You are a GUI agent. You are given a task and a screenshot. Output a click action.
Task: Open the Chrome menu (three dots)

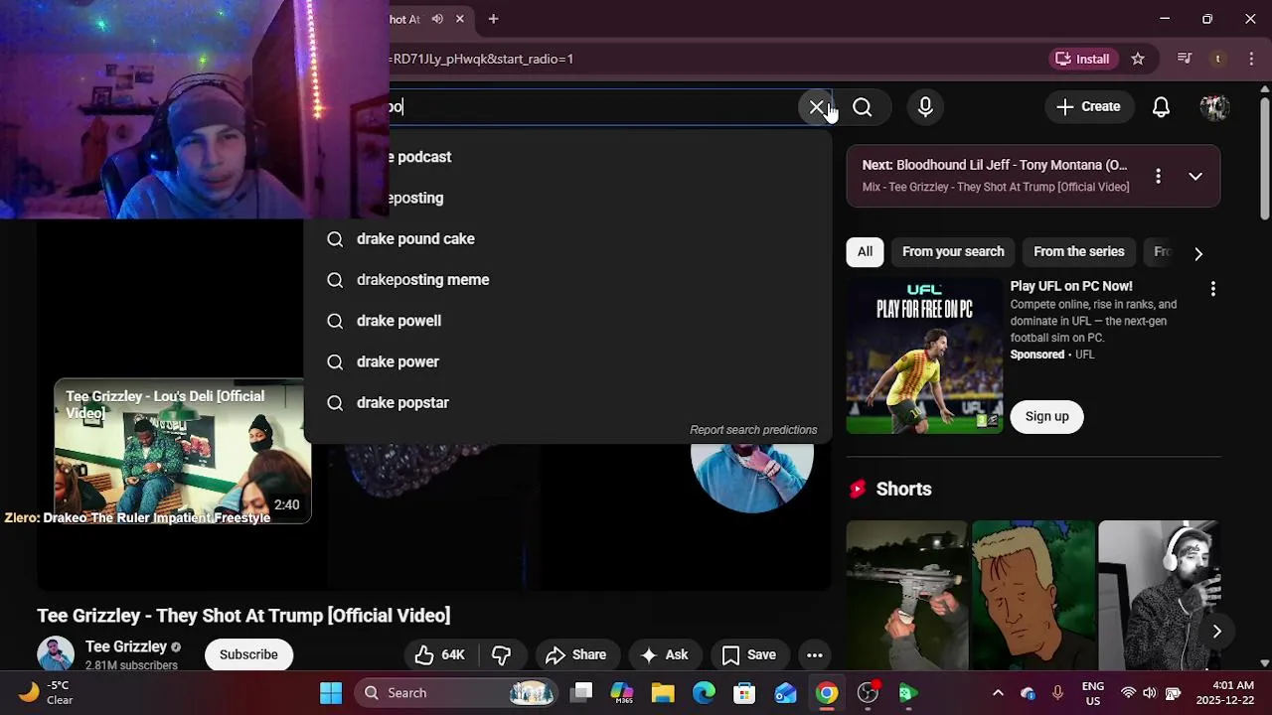point(1252,59)
